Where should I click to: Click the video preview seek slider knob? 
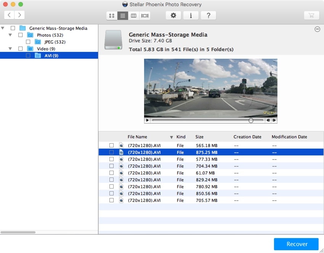(251, 120)
